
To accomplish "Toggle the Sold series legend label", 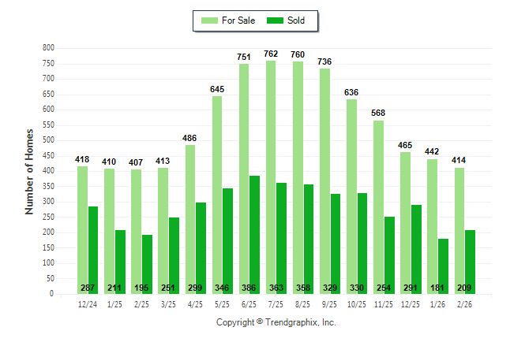I will pyautogui.click(x=297, y=20).
